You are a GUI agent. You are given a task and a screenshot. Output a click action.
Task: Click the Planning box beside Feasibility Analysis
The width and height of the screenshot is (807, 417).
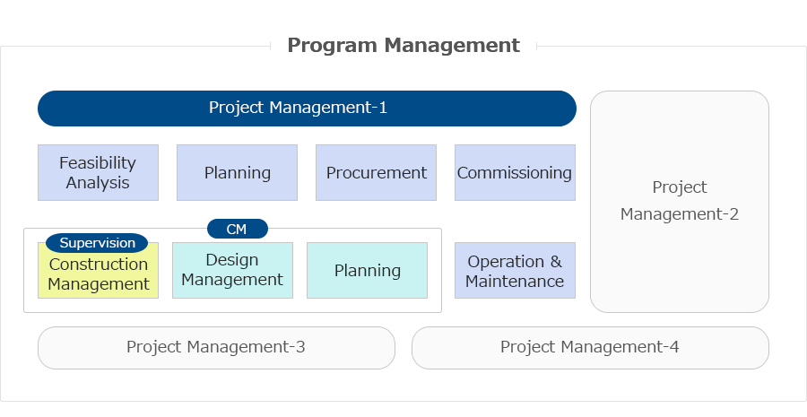pos(238,172)
